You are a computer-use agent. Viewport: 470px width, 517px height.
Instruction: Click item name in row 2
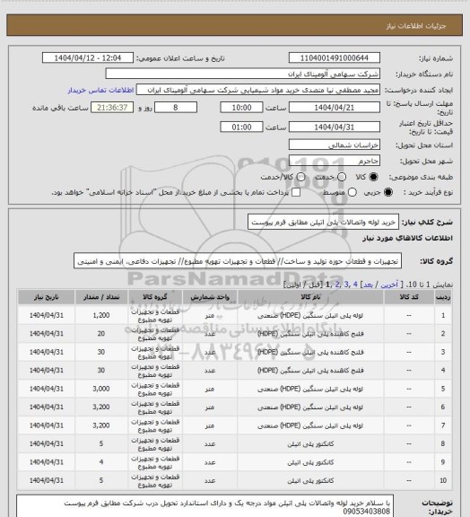pos(310,334)
